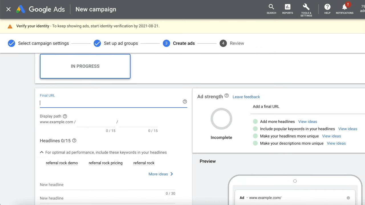This screenshot has width=365, height=205.
Task: Click the ad preview info icon
Action: (348, 198)
